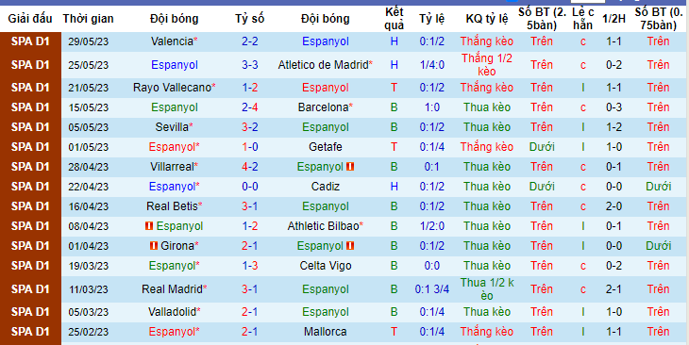The width and height of the screenshot is (689, 345).
Task: Click red card icon beside Espanyol on 28/04/23
Action: pyautogui.click(x=350, y=167)
